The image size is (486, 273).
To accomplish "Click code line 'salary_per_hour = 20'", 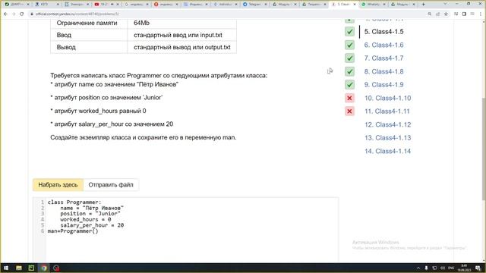I will (x=92, y=225).
